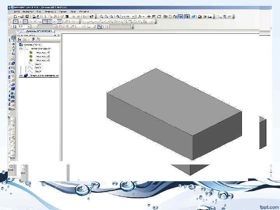
Task: Select the Pan (move view) tool
Action: [149, 17]
